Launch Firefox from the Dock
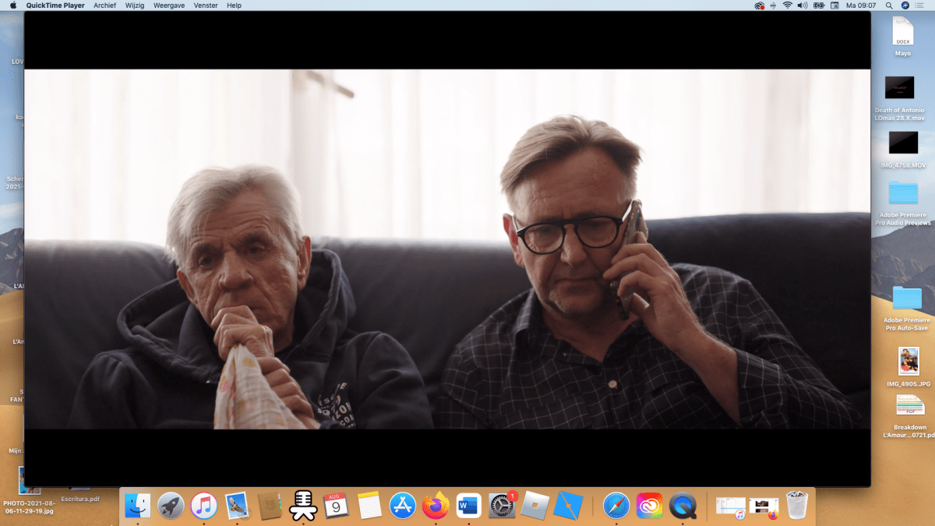Image resolution: width=935 pixels, height=526 pixels. pyautogui.click(x=436, y=507)
